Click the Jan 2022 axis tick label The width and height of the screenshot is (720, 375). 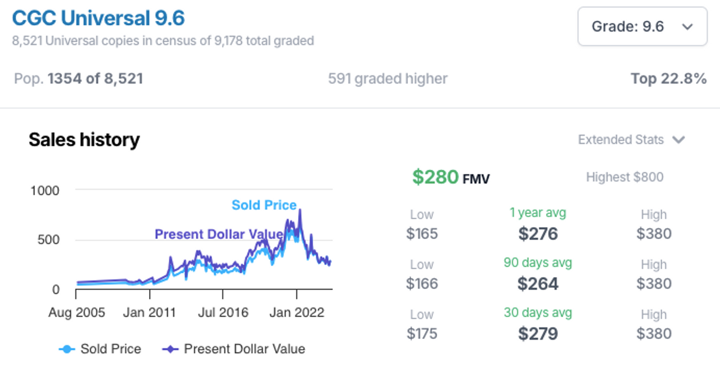pyautogui.click(x=296, y=313)
